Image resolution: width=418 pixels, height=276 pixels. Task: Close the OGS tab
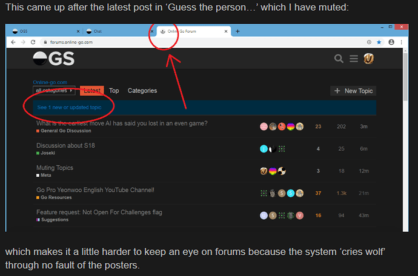click(x=78, y=31)
